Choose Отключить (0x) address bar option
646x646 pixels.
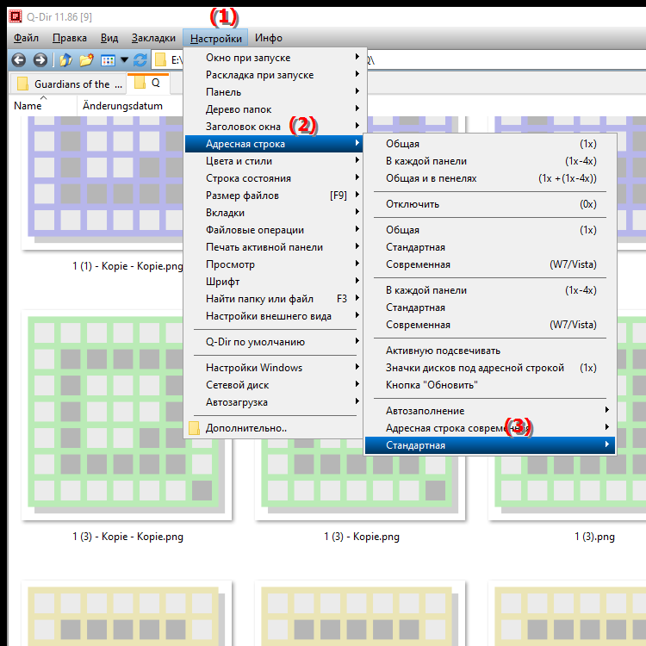(x=490, y=204)
